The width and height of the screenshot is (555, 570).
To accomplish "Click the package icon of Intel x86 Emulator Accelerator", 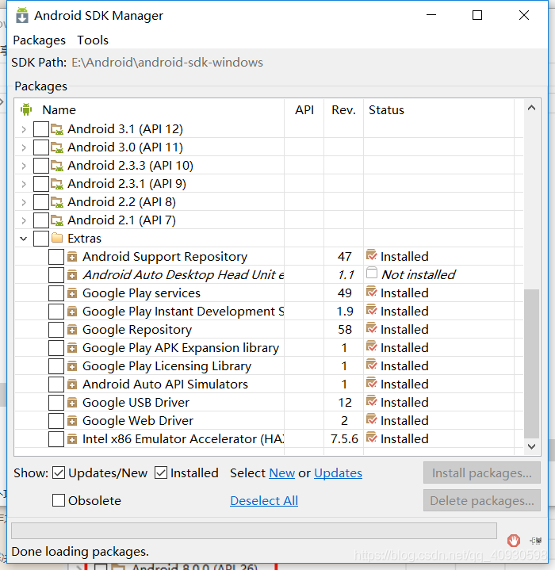I will 72,439.
